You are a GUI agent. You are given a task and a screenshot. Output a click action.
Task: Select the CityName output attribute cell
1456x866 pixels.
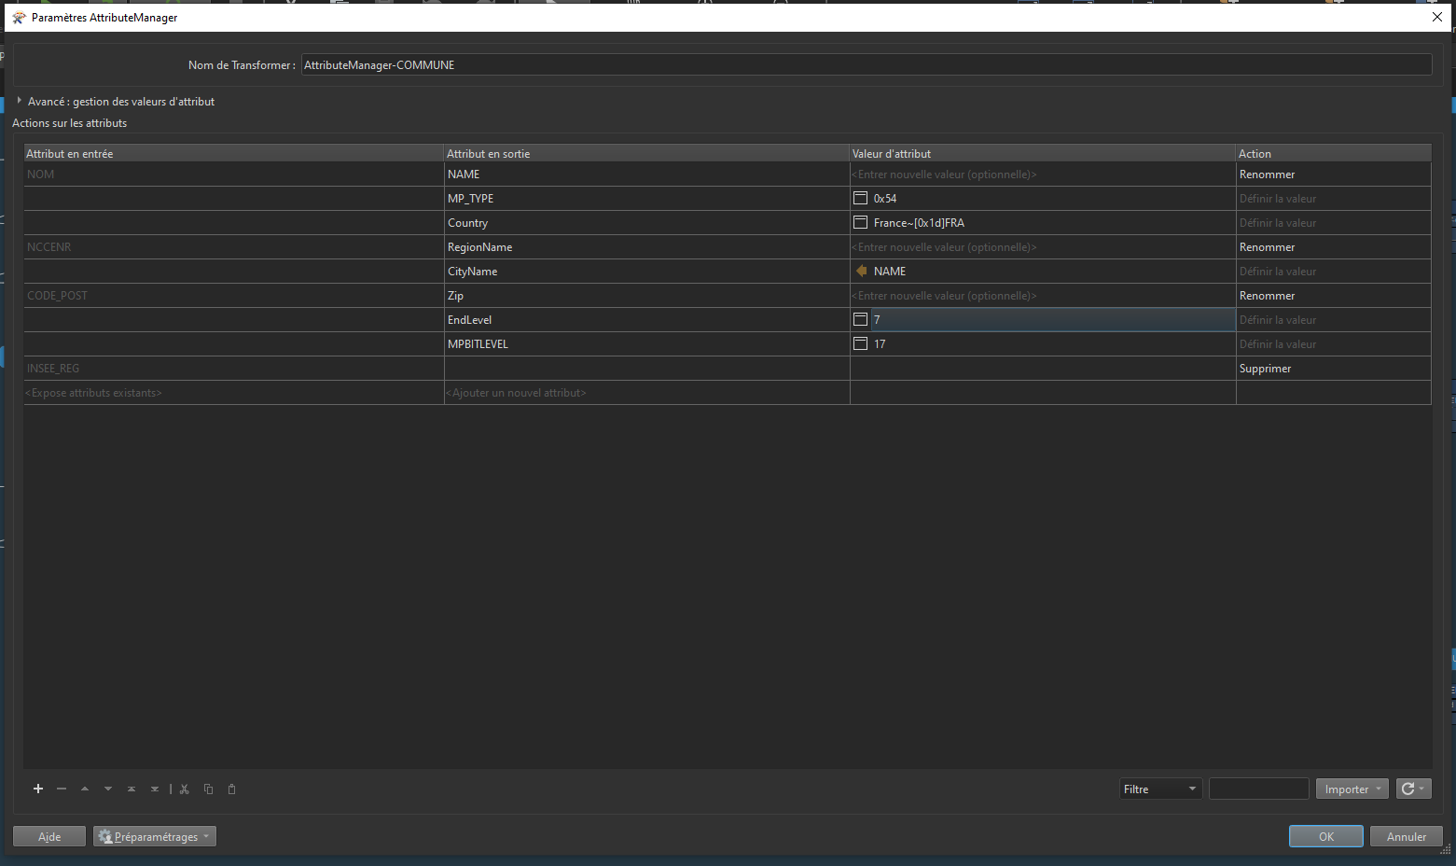coord(647,272)
